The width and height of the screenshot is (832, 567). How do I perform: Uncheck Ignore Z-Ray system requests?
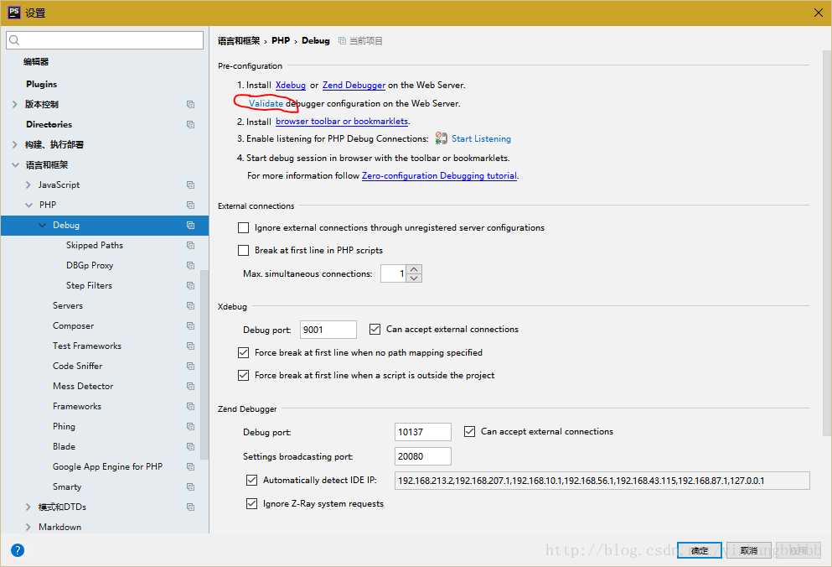252,504
